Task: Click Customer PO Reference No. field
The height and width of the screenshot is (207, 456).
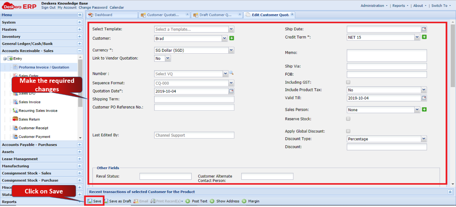Action: click(x=194, y=107)
